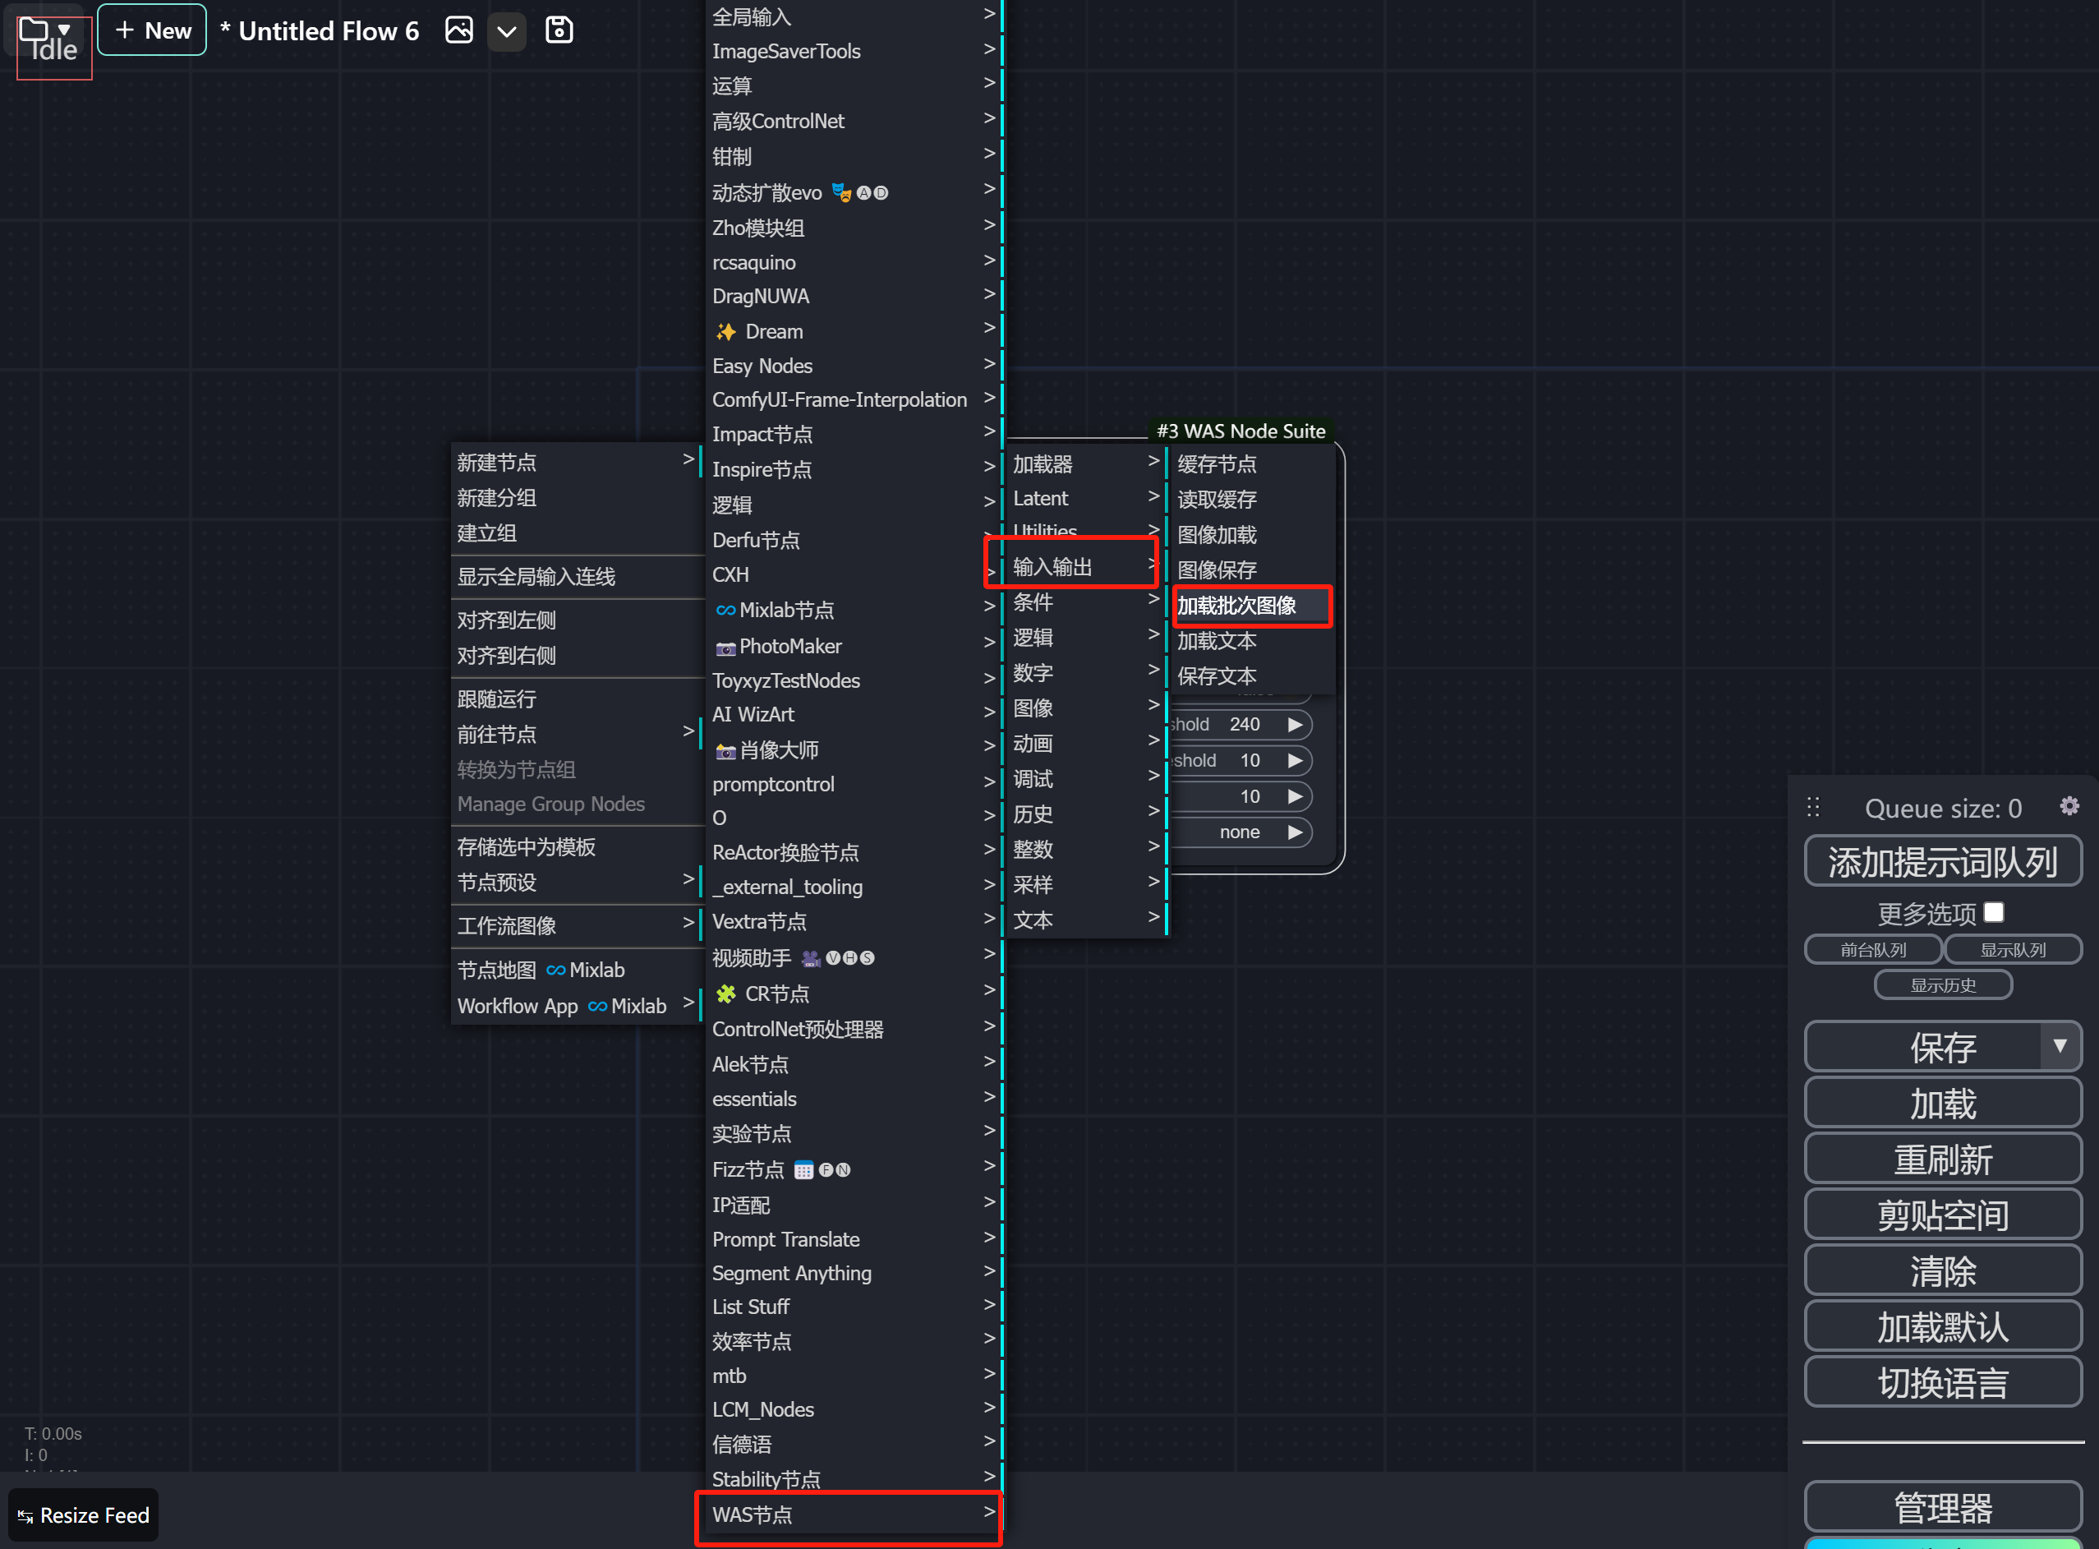Create a new flow with the New button
This screenshot has height=1549, width=2099.
tap(152, 30)
